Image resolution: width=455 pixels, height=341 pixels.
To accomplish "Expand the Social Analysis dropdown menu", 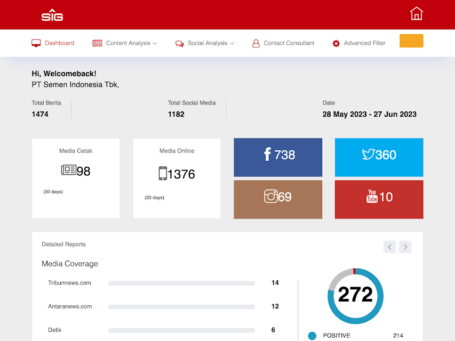I will click(x=205, y=43).
